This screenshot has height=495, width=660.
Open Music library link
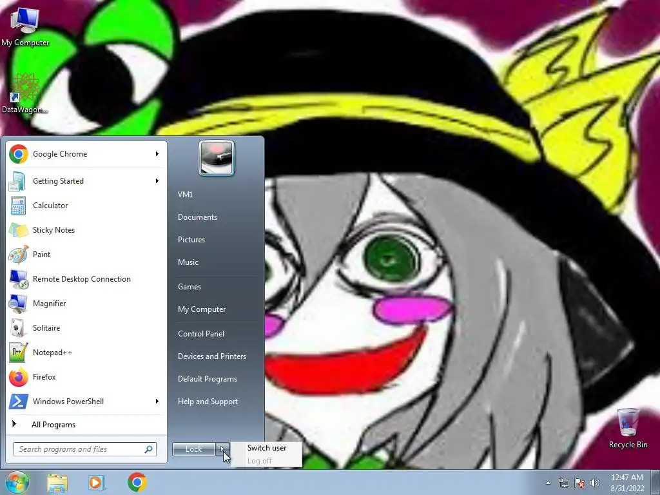pos(188,262)
